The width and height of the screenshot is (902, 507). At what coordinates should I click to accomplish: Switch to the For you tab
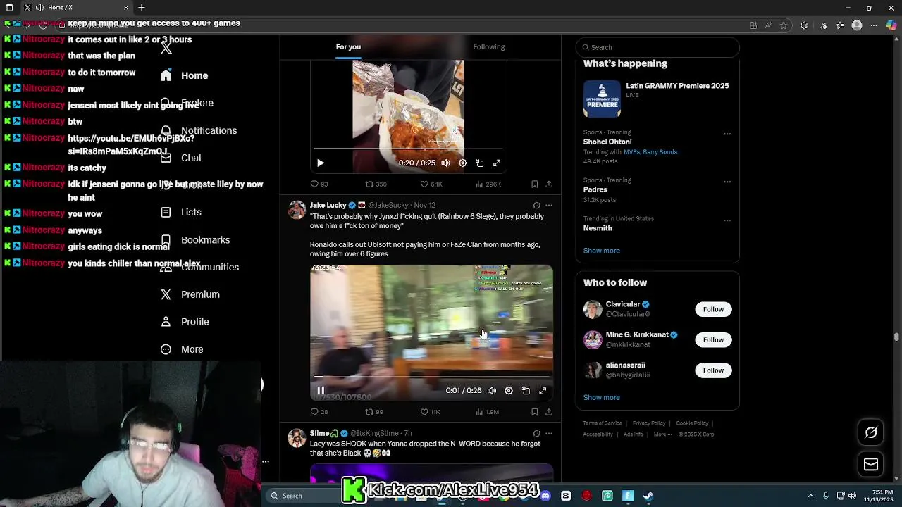[x=348, y=46]
